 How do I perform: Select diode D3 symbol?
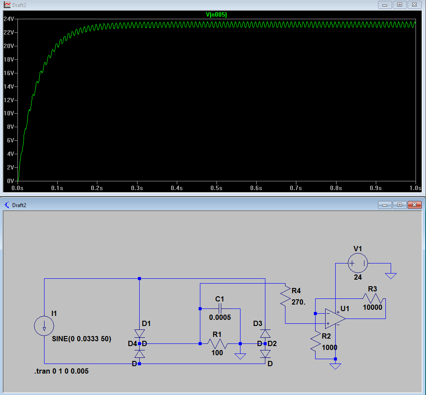pyautogui.click(x=265, y=333)
